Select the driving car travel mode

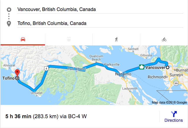click(x=23, y=39)
